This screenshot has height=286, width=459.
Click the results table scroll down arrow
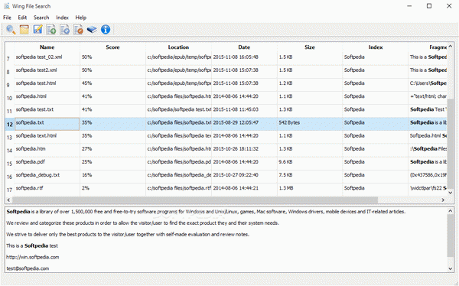click(451, 193)
